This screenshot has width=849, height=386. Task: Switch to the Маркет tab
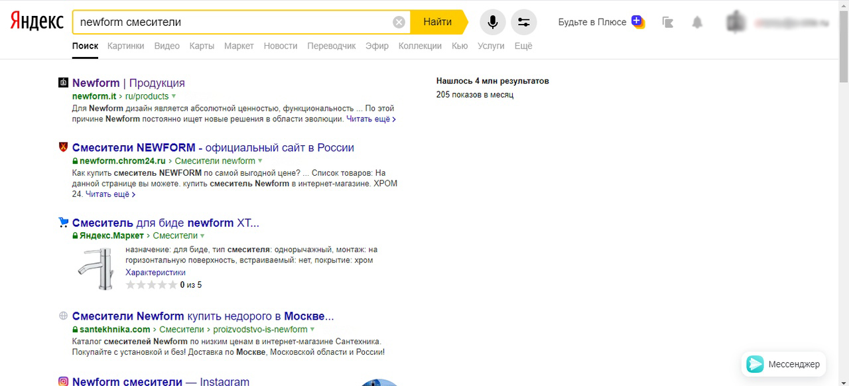[x=239, y=46]
